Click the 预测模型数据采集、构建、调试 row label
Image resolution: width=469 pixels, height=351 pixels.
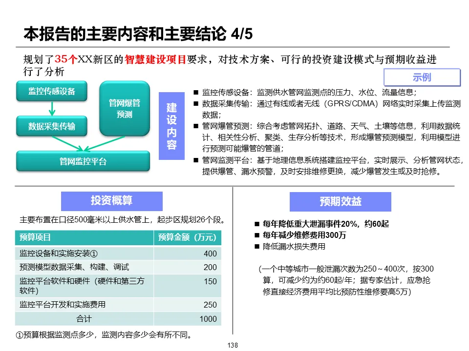point(74,267)
